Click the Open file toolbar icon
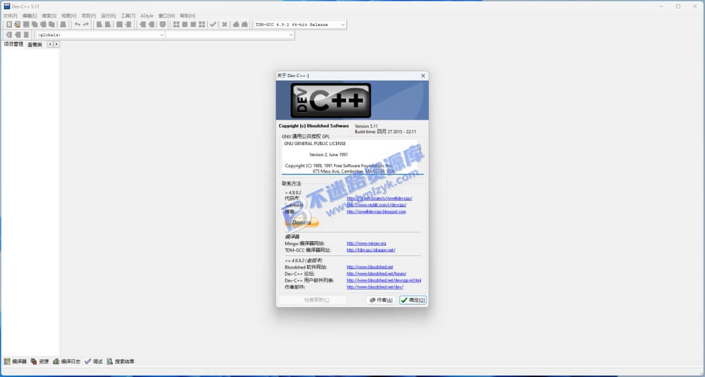Viewport: 705px width, 377px height. coord(17,24)
